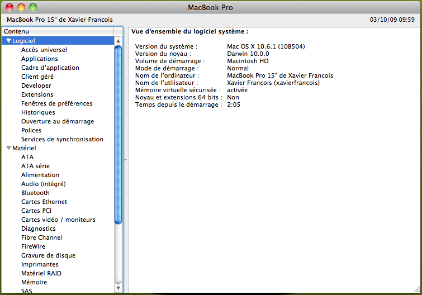Screen dimensions: 422x295
Task: Open Cadre d'application entry
Action: pos(50,68)
